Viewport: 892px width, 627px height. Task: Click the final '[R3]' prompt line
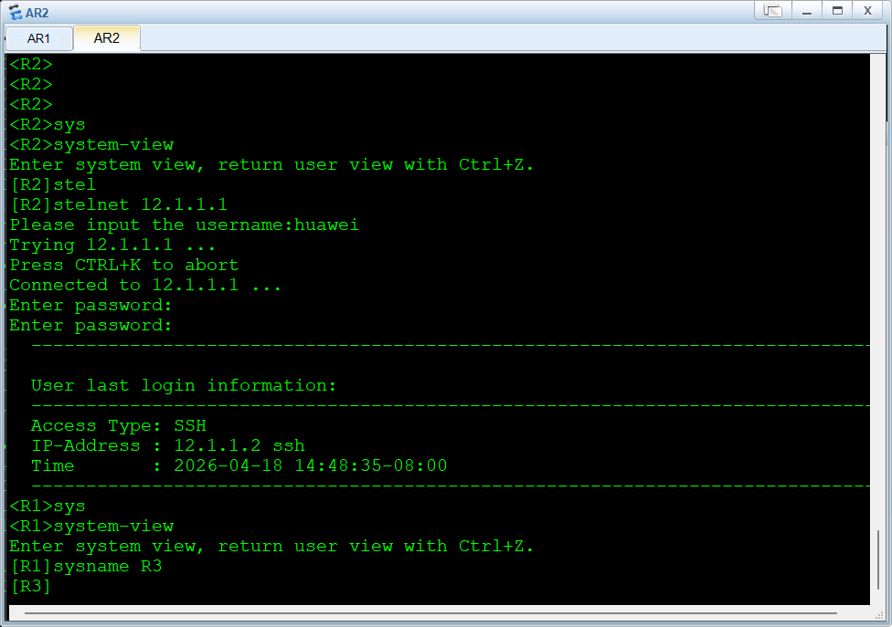[30, 586]
